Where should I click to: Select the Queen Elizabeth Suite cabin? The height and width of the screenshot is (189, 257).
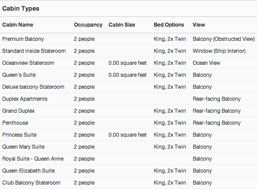(28, 171)
